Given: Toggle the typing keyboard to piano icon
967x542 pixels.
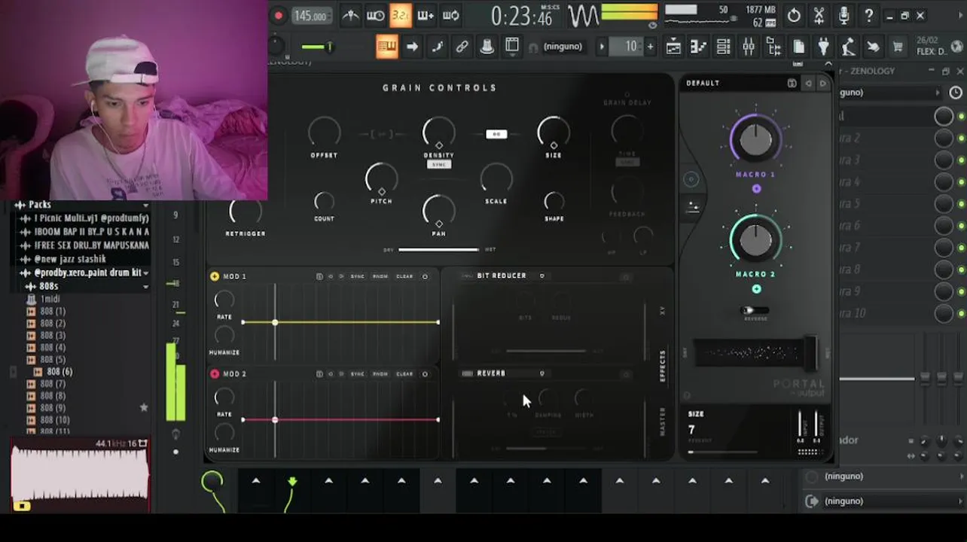Looking at the screenshot, I should point(386,47).
